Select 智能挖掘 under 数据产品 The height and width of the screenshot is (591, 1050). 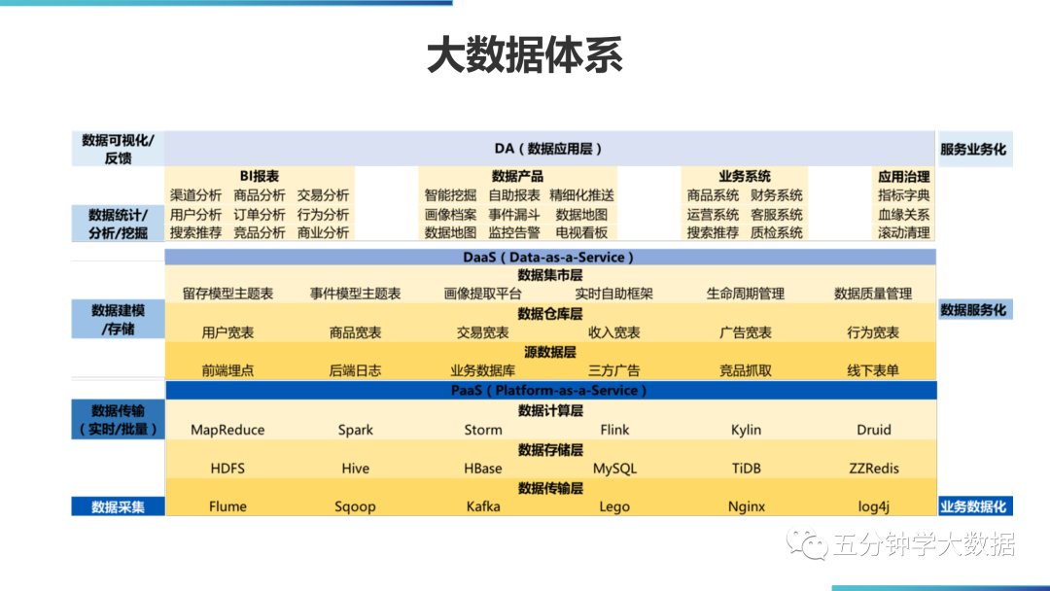pos(450,195)
